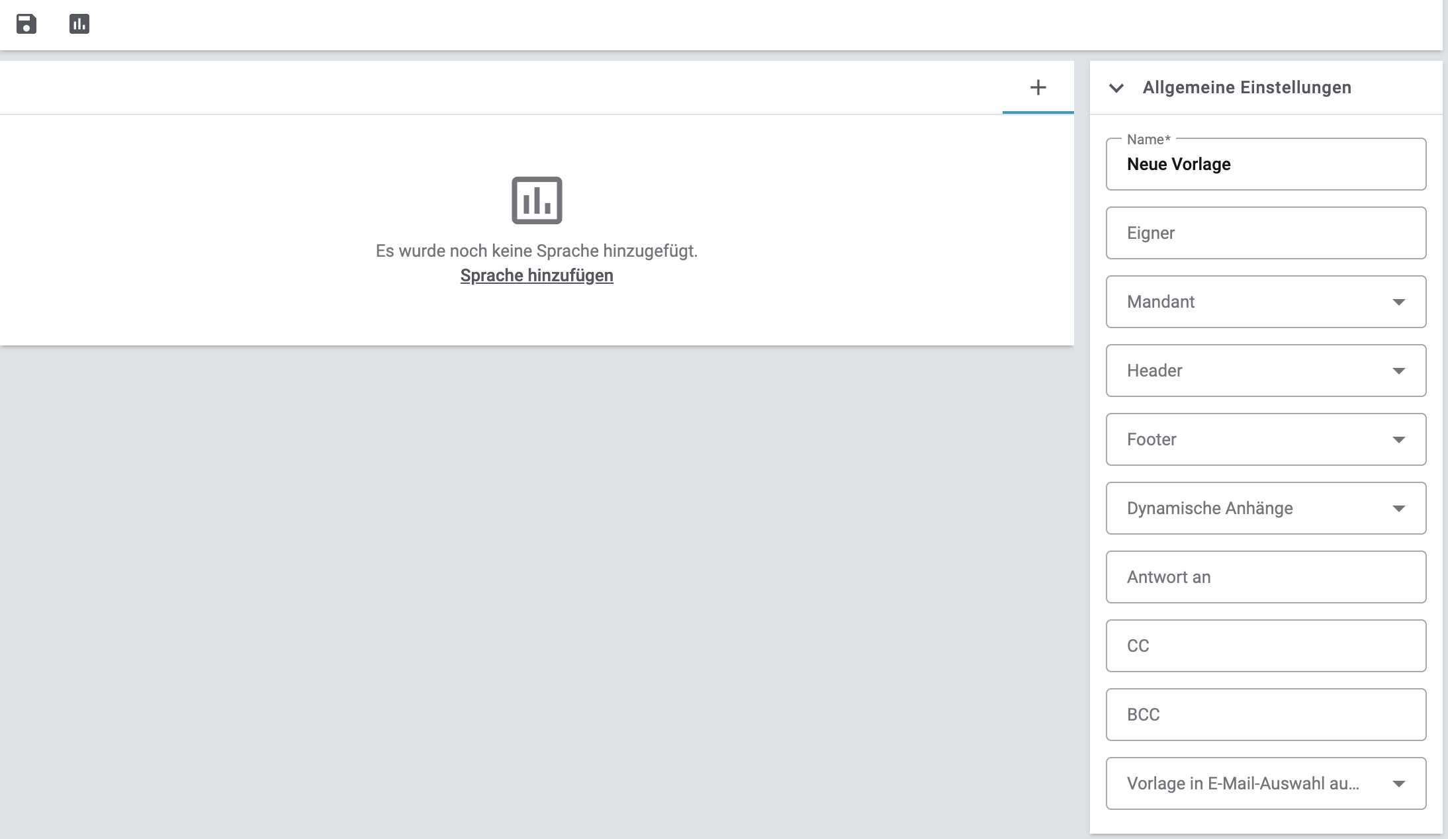Select the CC input field
The height and width of the screenshot is (839, 1448).
[x=1265, y=646]
